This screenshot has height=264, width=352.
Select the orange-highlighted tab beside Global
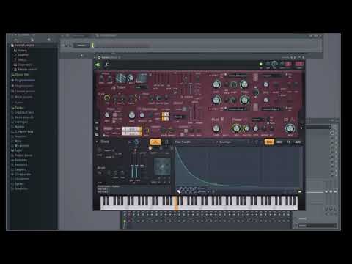(155, 142)
